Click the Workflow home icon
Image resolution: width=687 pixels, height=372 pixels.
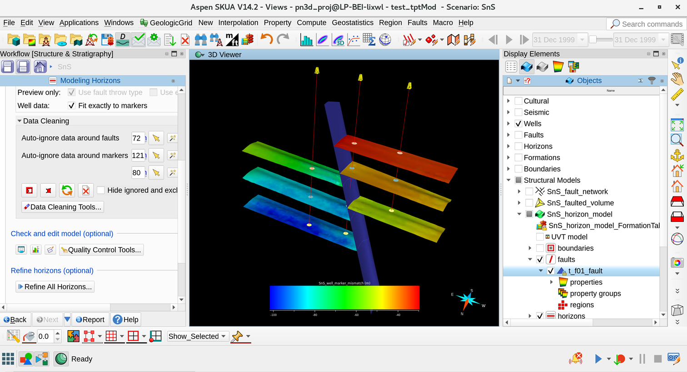(40, 67)
